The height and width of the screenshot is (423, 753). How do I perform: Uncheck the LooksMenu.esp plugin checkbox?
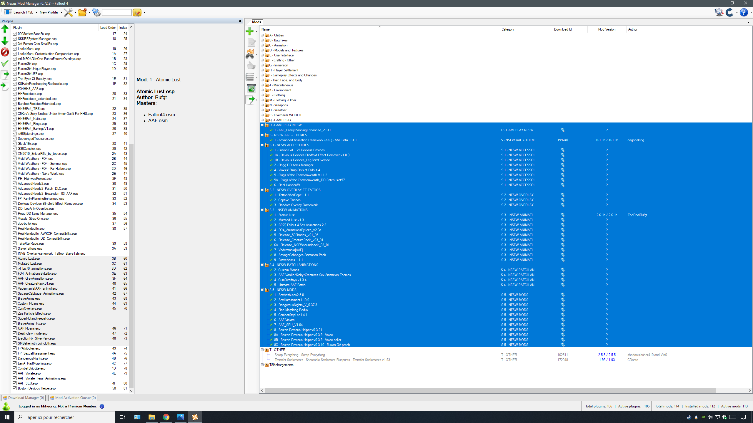[14, 49]
